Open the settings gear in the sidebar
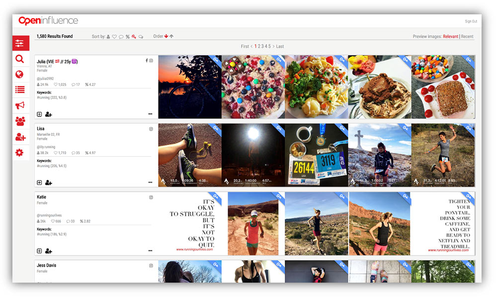Screen dimensions: 497x302 pyautogui.click(x=19, y=153)
